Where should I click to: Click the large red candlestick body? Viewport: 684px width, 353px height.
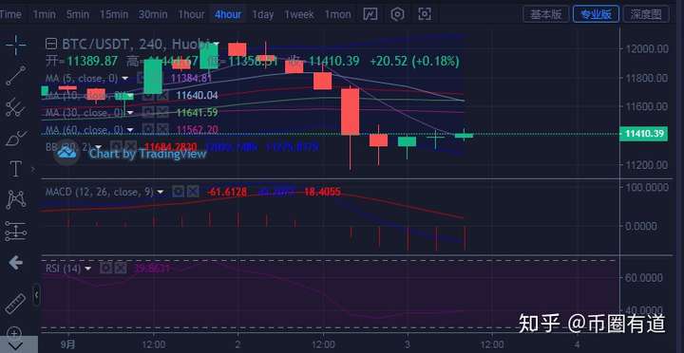tap(350, 112)
